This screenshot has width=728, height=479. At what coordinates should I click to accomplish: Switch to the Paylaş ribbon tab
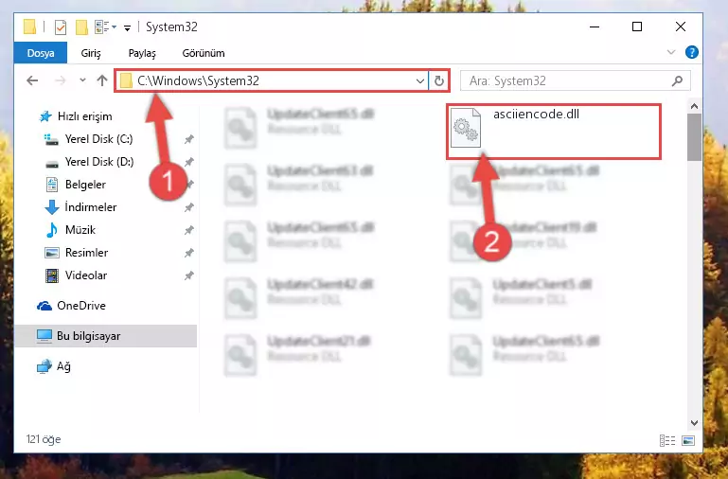[x=142, y=53]
